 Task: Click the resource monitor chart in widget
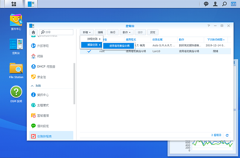point(212,145)
